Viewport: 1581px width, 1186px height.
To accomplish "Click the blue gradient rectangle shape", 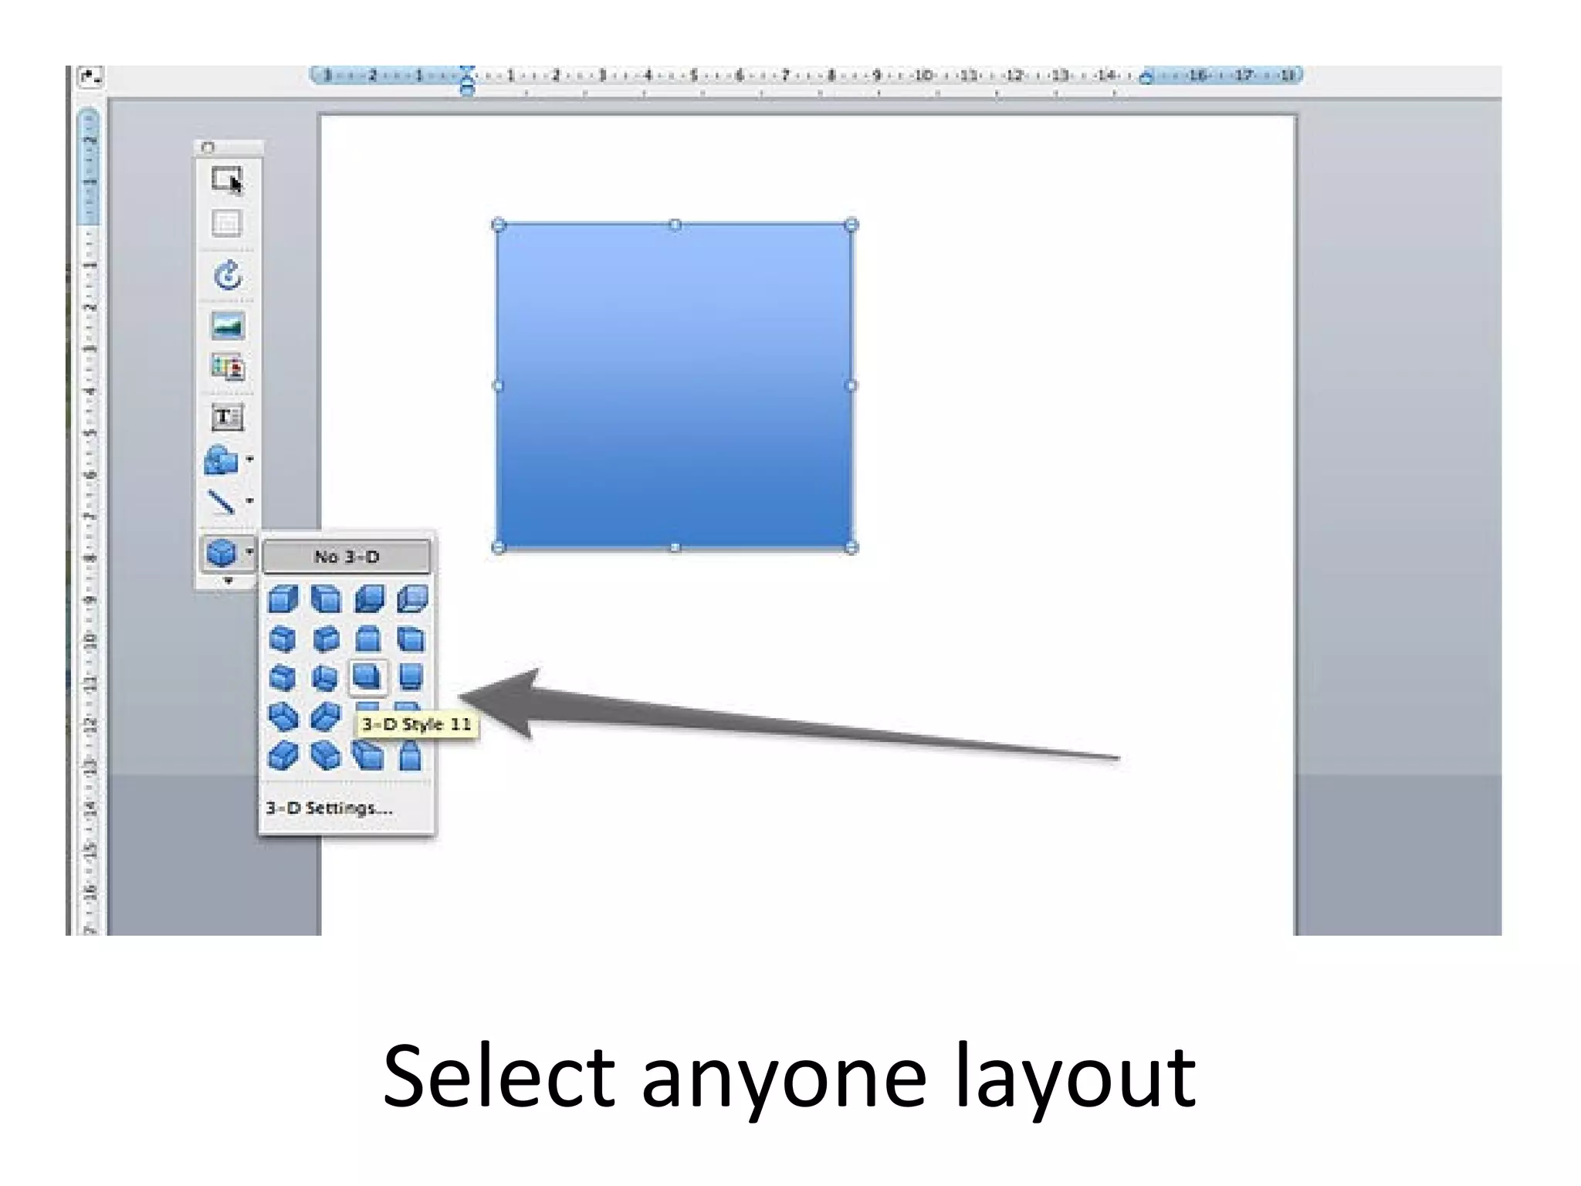I will (x=675, y=386).
